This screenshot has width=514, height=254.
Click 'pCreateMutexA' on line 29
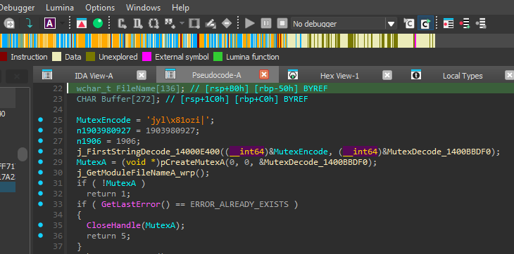pyautogui.click(x=192, y=162)
